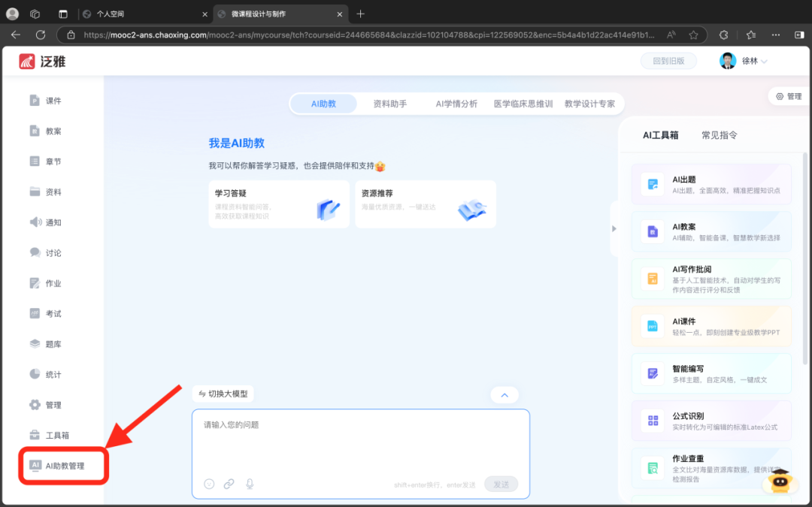Open 统计 statistics in sidebar
Image resolution: width=812 pixels, height=507 pixels.
click(x=53, y=374)
